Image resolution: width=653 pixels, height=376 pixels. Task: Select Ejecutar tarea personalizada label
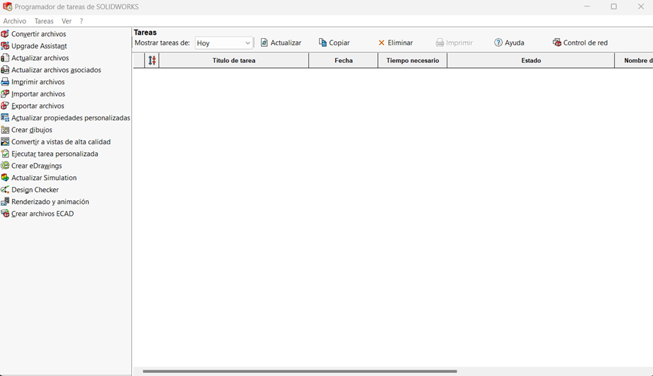[x=55, y=154]
